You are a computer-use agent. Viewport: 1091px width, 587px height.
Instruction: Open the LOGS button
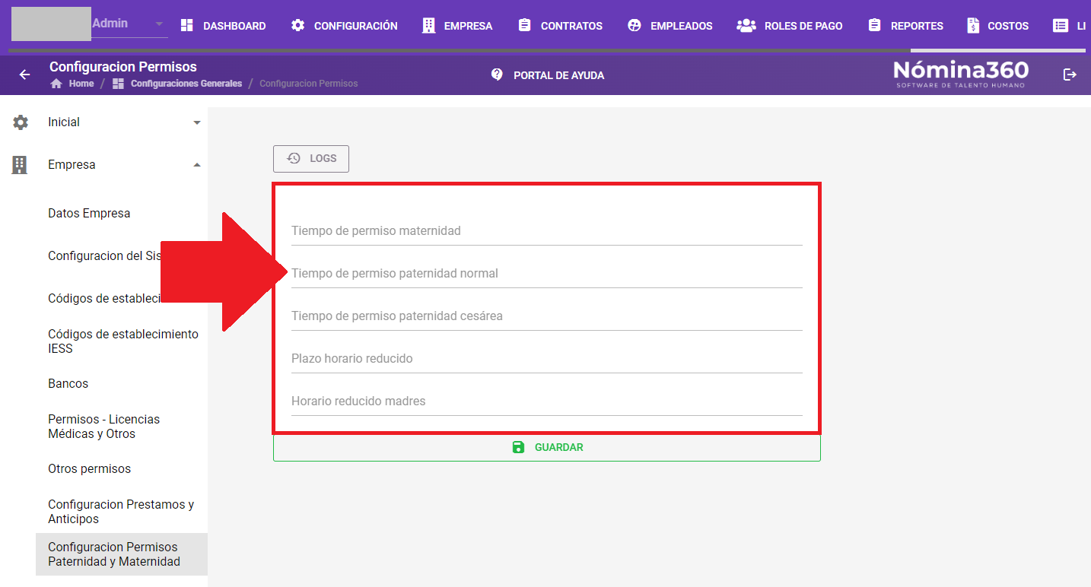point(311,159)
